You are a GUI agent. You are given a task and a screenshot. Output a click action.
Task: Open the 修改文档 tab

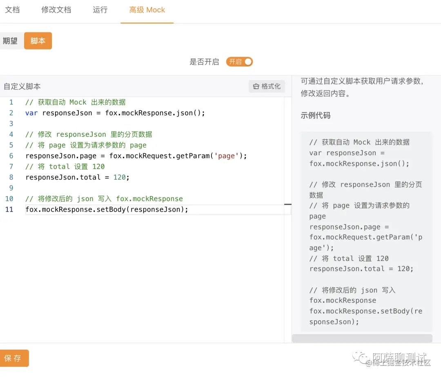(56, 10)
